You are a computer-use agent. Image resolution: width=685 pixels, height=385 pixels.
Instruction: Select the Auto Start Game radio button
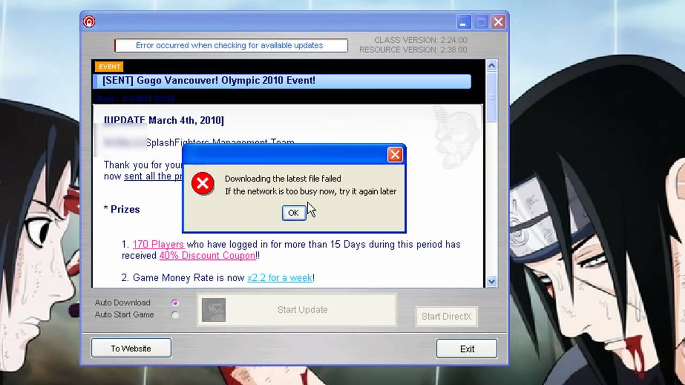coord(175,315)
